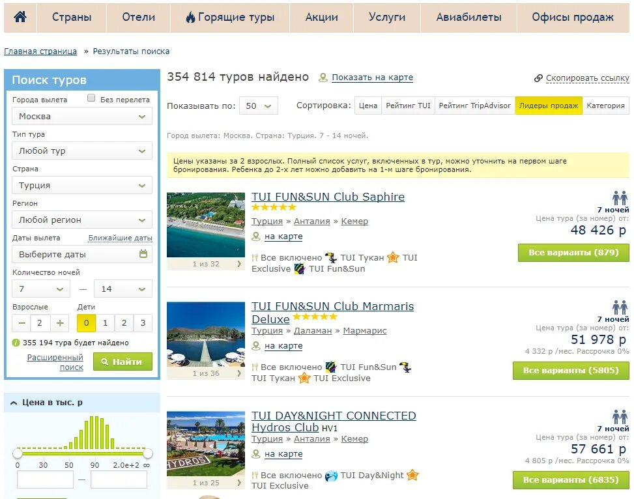Open minimum nights dropdown showing 7
This screenshot has width=634, height=499.
click(x=41, y=289)
